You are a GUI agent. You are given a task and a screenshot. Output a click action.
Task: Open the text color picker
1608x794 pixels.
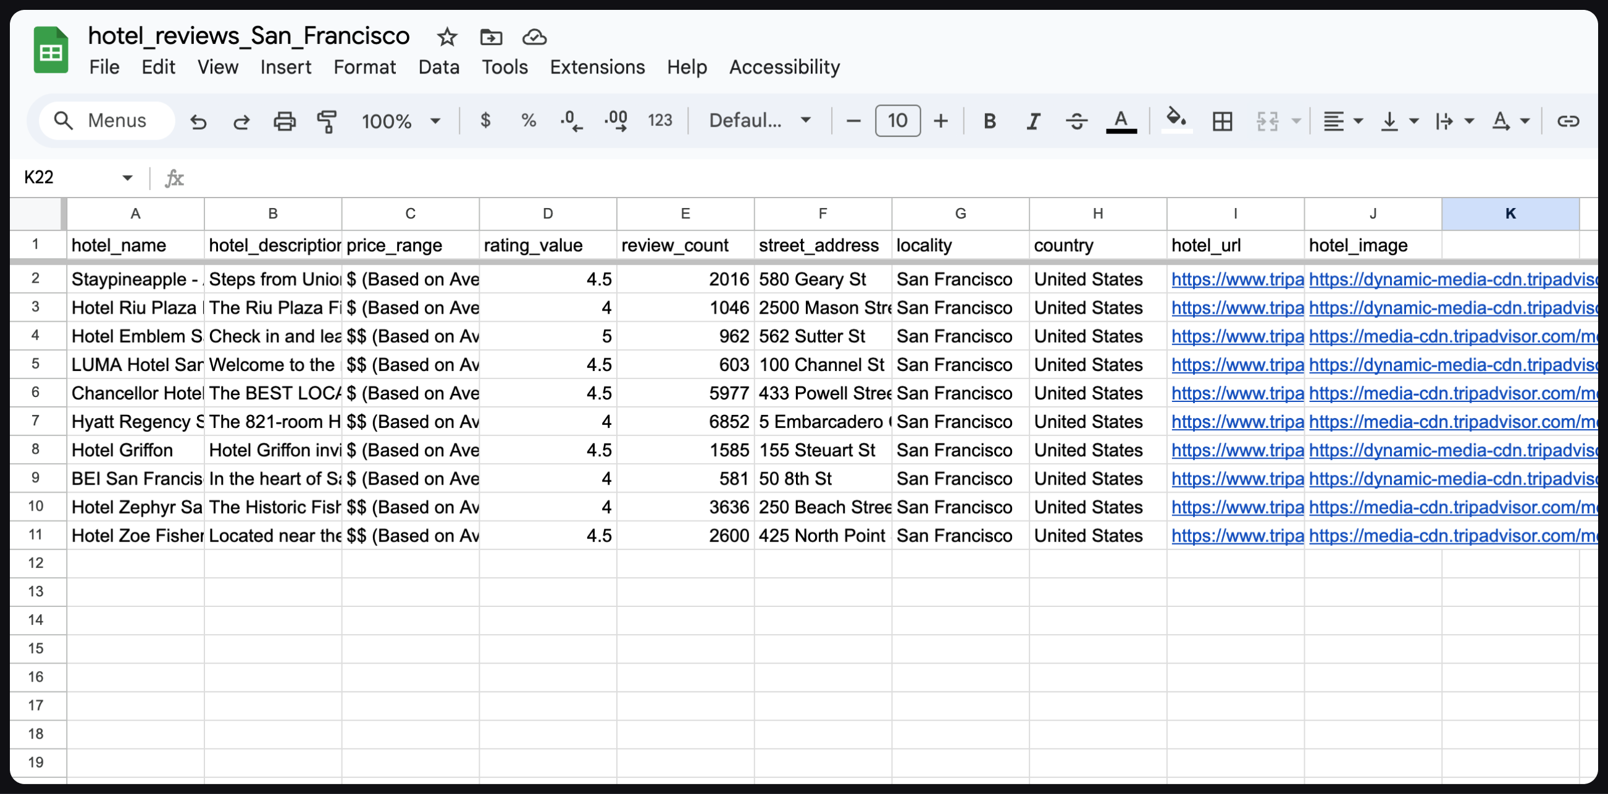pos(1121,121)
